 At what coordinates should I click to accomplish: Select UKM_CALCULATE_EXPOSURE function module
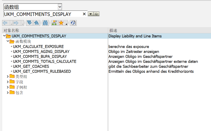point(38,47)
